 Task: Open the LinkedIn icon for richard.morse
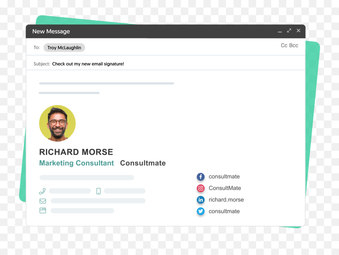(x=201, y=200)
